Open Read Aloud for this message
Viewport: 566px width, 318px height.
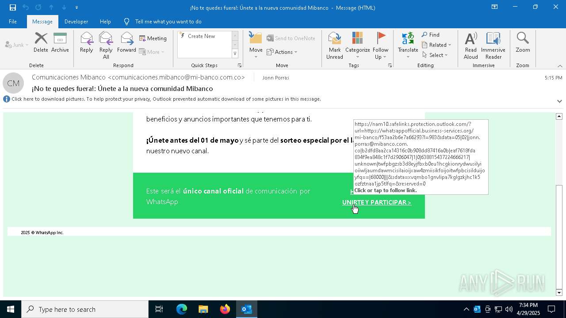pyautogui.click(x=471, y=45)
